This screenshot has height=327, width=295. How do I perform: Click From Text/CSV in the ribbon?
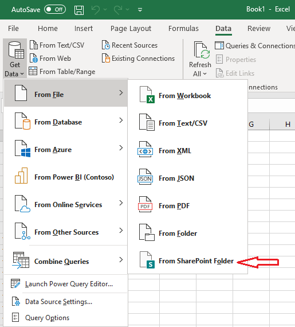click(57, 45)
